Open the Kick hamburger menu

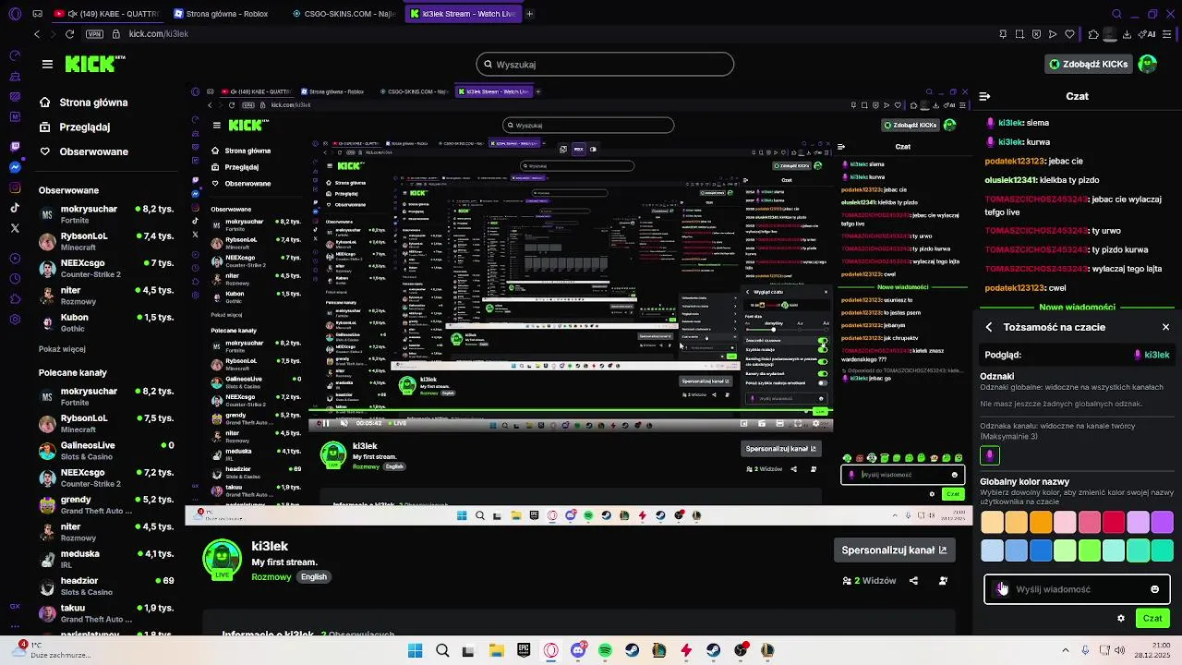[47, 64]
